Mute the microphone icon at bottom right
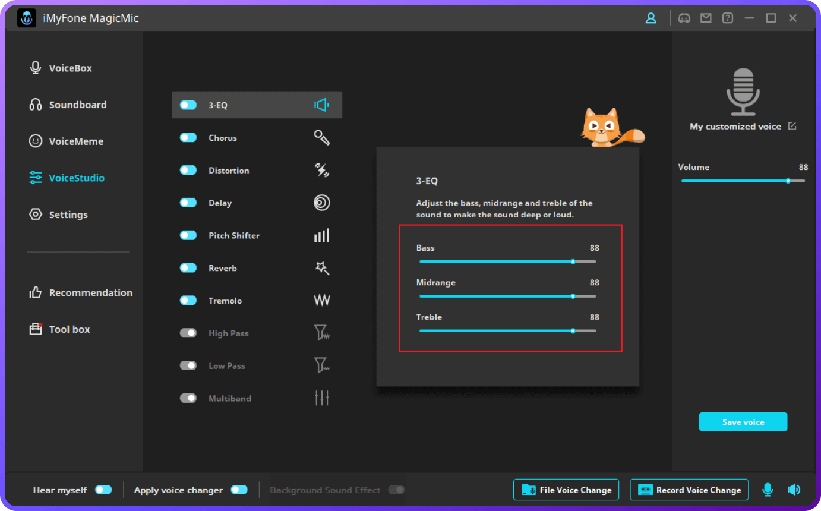Image resolution: width=821 pixels, height=511 pixels. coord(768,490)
